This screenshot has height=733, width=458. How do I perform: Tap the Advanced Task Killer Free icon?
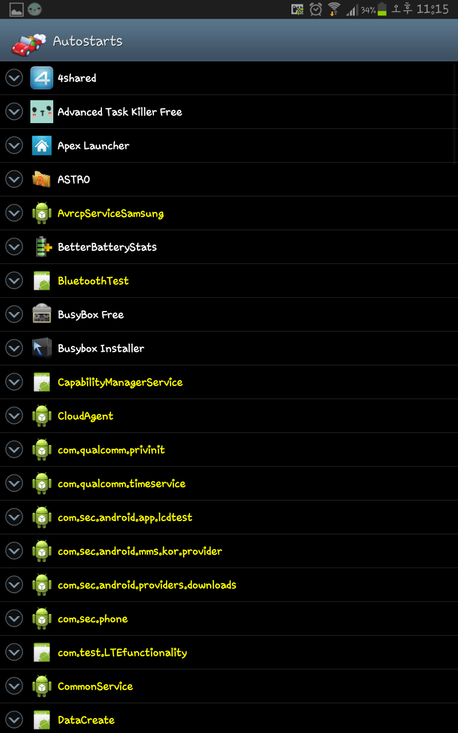(42, 112)
